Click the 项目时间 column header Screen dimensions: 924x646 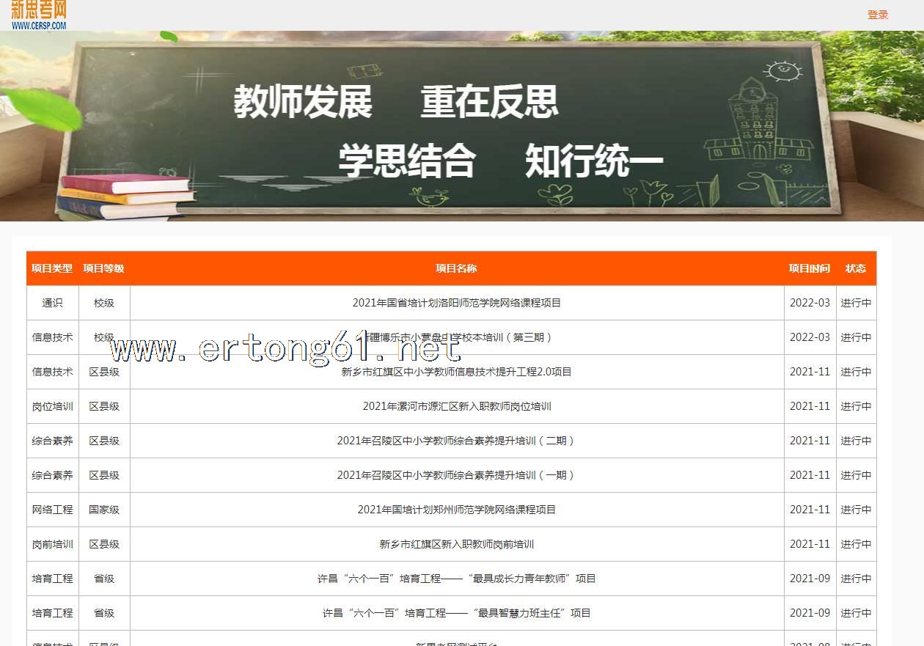click(x=809, y=268)
